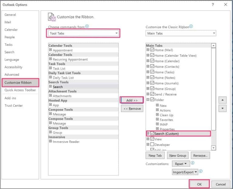Open the Tool Tabs commands dropdown
Viewport: 233px width, 189px height.
click(116, 33)
